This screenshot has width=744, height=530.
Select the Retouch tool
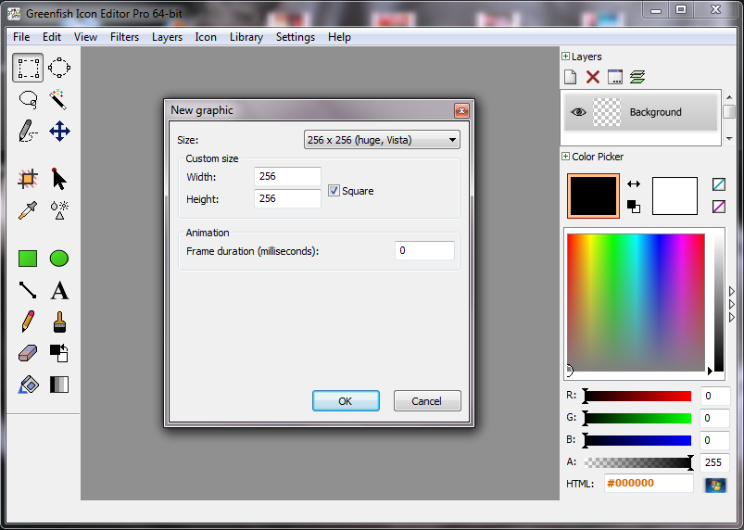coord(59,210)
